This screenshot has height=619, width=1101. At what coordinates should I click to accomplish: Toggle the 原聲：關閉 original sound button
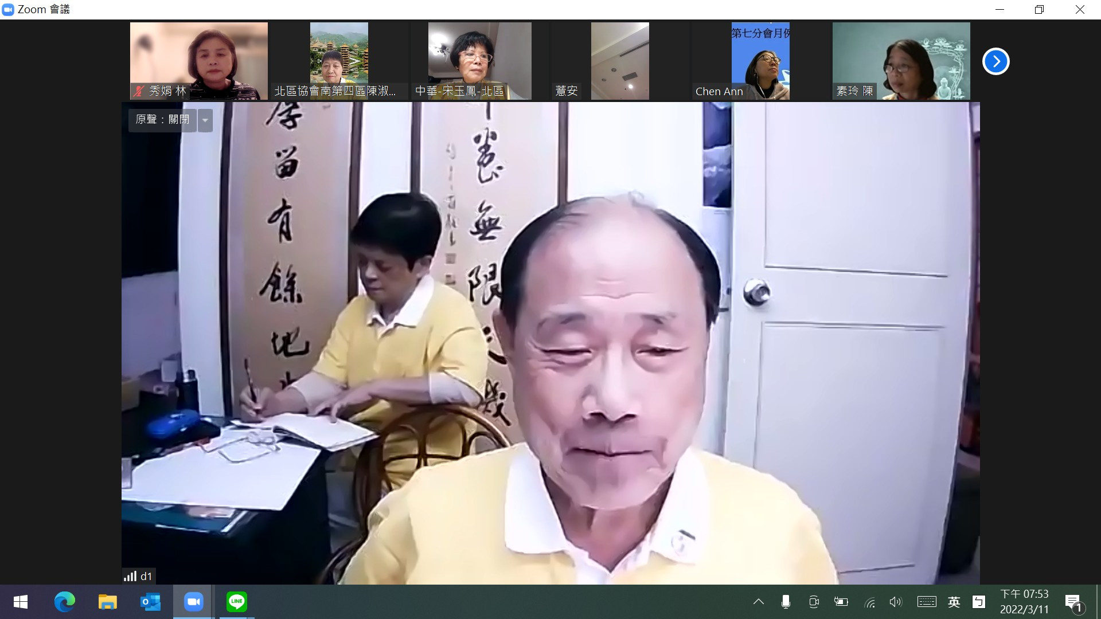click(162, 120)
